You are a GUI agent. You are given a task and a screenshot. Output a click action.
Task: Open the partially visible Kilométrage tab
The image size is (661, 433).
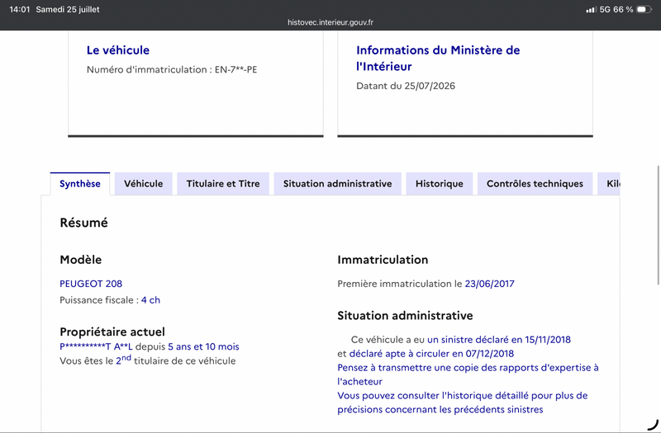pos(609,184)
